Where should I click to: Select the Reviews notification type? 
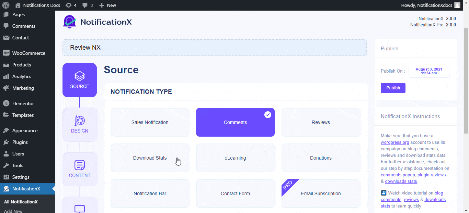[x=321, y=122]
